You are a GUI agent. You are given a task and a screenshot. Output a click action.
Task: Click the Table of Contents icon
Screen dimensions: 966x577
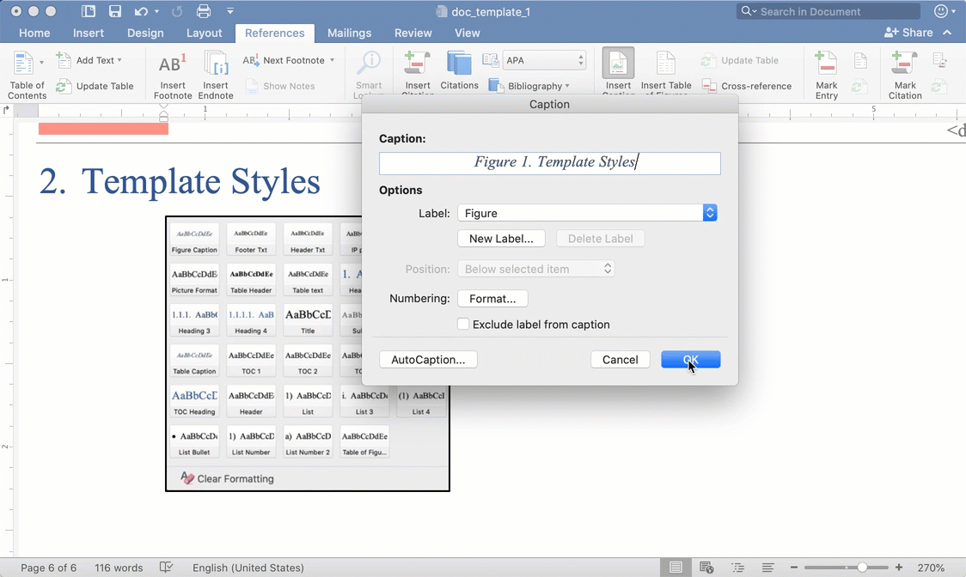(x=23, y=64)
